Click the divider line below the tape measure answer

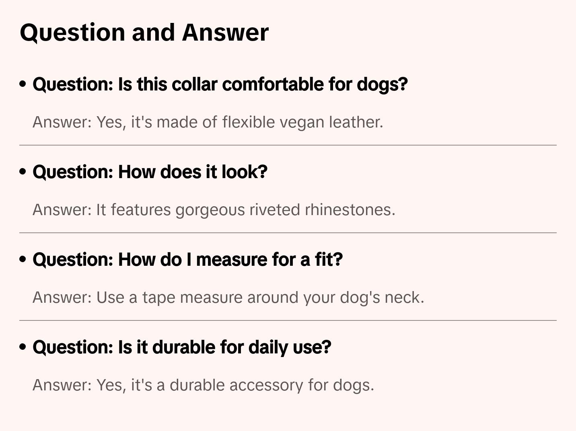click(x=288, y=320)
